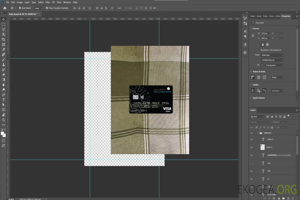Viewport: 300px width, 200px height.
Task: Click the canvas height H field
Action: tap(265, 38)
